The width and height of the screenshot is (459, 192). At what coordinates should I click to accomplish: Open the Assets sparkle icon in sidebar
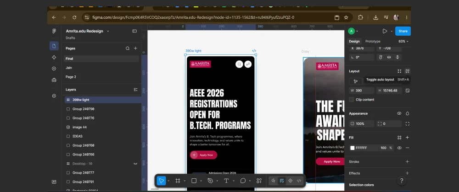[x=54, y=58]
